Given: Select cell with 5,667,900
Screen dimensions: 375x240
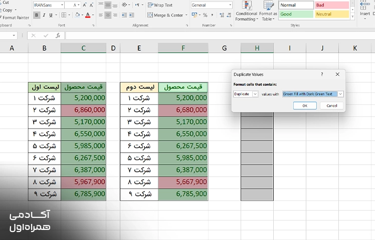Looking at the screenshot, I should pyautogui.click(x=183, y=182).
